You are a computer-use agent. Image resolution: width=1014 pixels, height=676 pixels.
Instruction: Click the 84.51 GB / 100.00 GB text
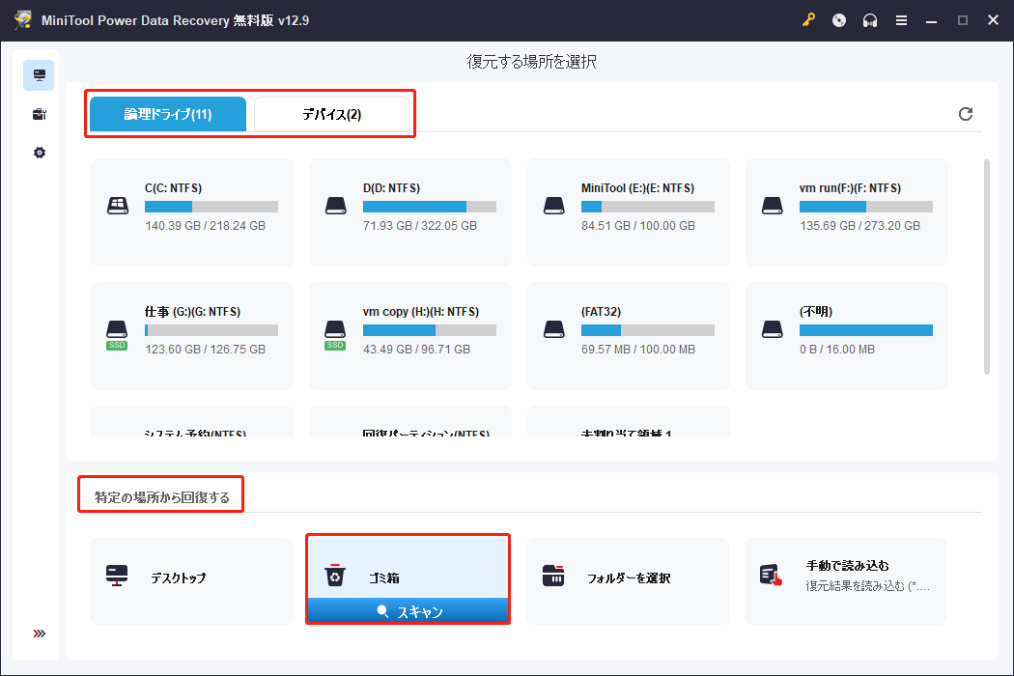638,226
